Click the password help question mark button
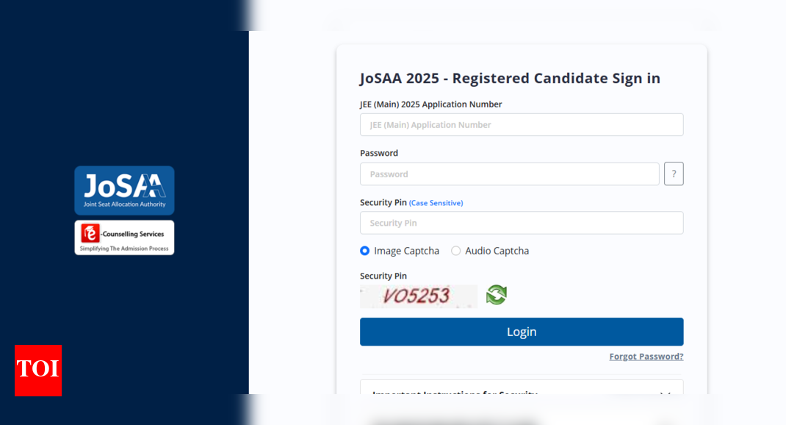The height and width of the screenshot is (425, 786). pos(674,174)
